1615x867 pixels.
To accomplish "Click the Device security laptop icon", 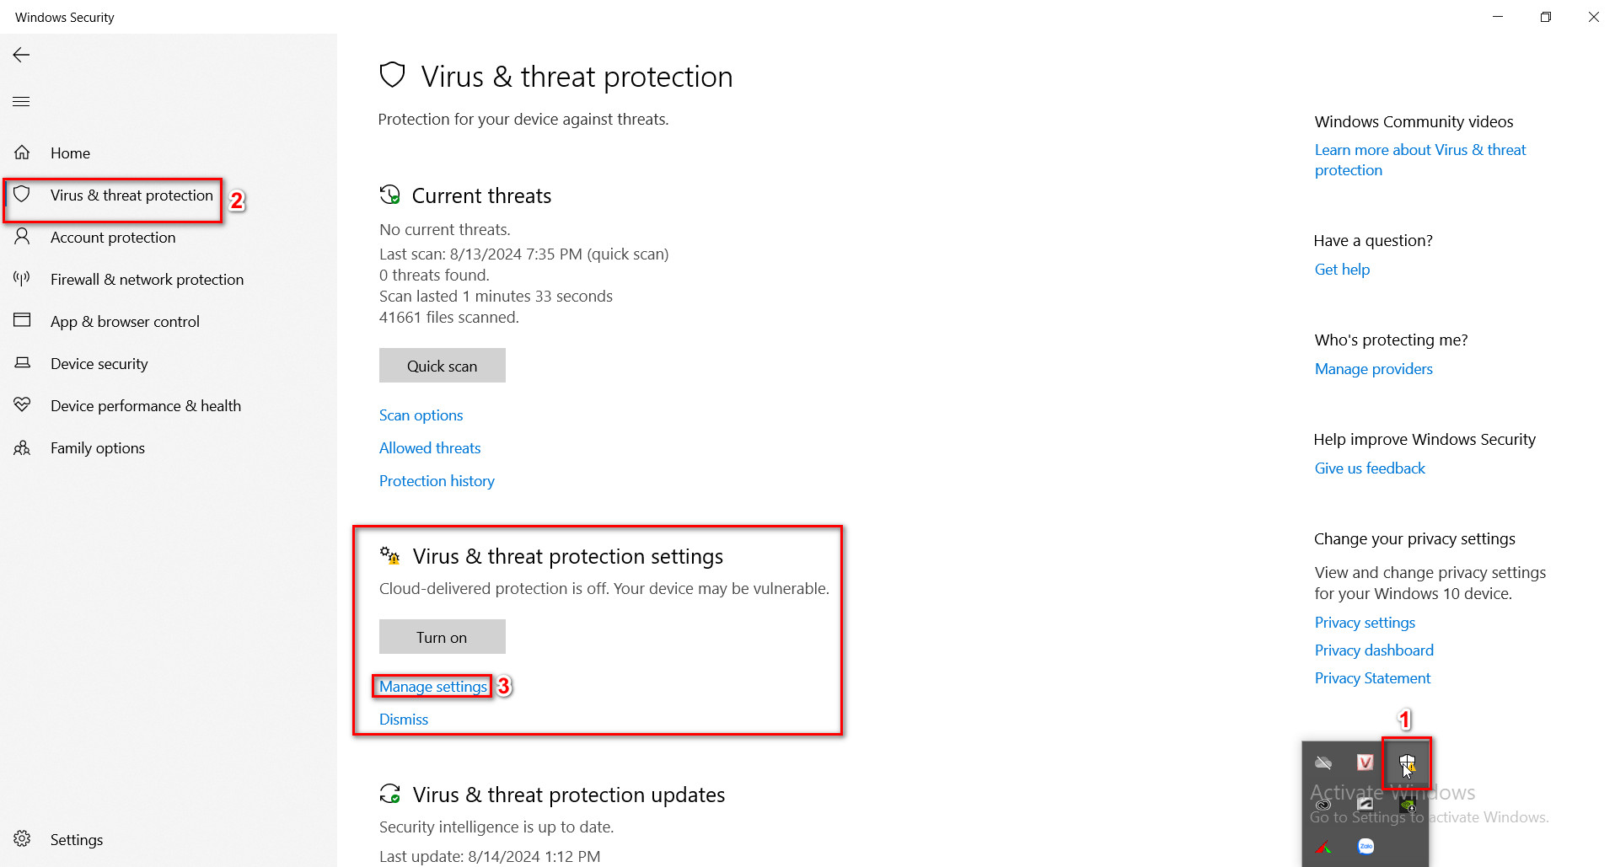I will 22,363.
